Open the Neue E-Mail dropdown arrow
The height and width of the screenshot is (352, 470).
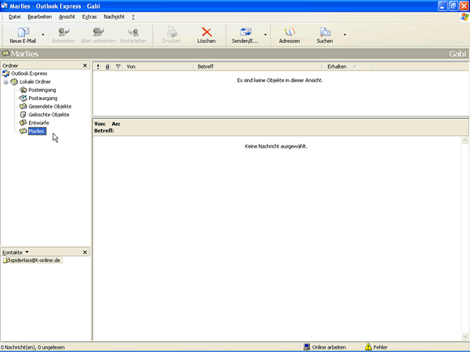click(x=42, y=35)
